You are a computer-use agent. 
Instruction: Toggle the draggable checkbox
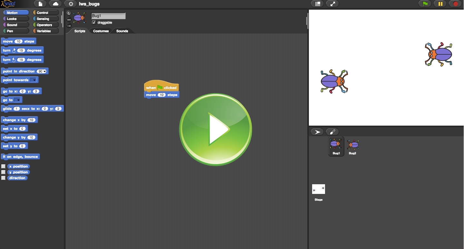click(94, 23)
